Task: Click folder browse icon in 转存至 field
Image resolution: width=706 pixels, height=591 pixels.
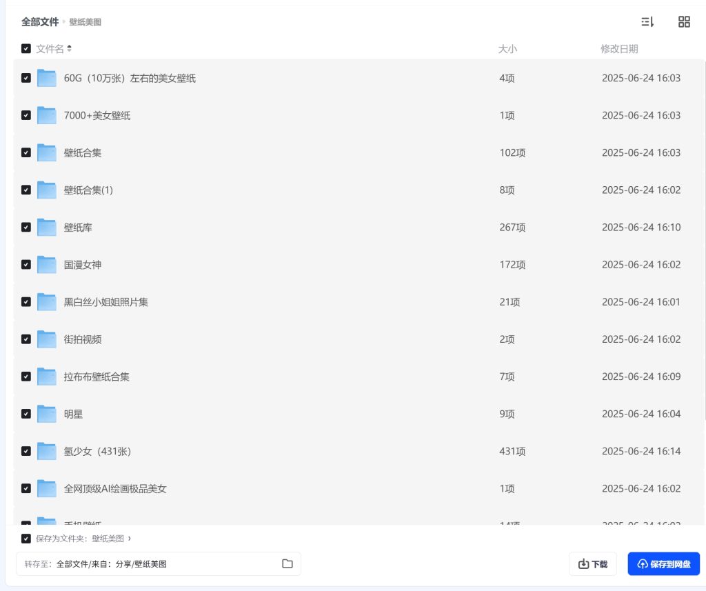Action: 288,563
